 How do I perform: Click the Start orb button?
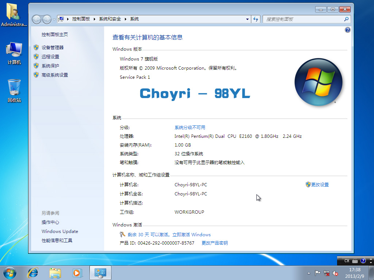pos(10,273)
